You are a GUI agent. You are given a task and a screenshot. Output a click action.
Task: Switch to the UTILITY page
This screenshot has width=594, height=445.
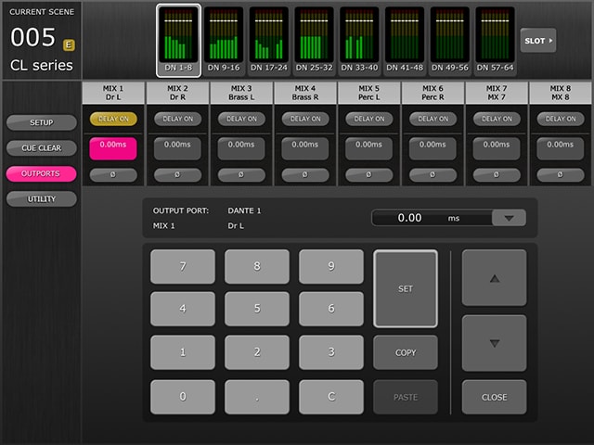pyautogui.click(x=41, y=198)
